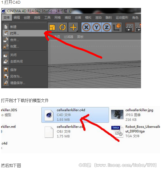The height and width of the screenshot is (170, 164).
Task: Click the grip strip above the File menu
Action: tap(25, 22)
